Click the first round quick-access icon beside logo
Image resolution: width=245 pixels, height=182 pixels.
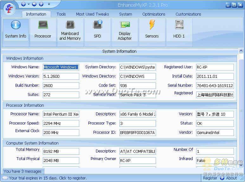[23, 4]
